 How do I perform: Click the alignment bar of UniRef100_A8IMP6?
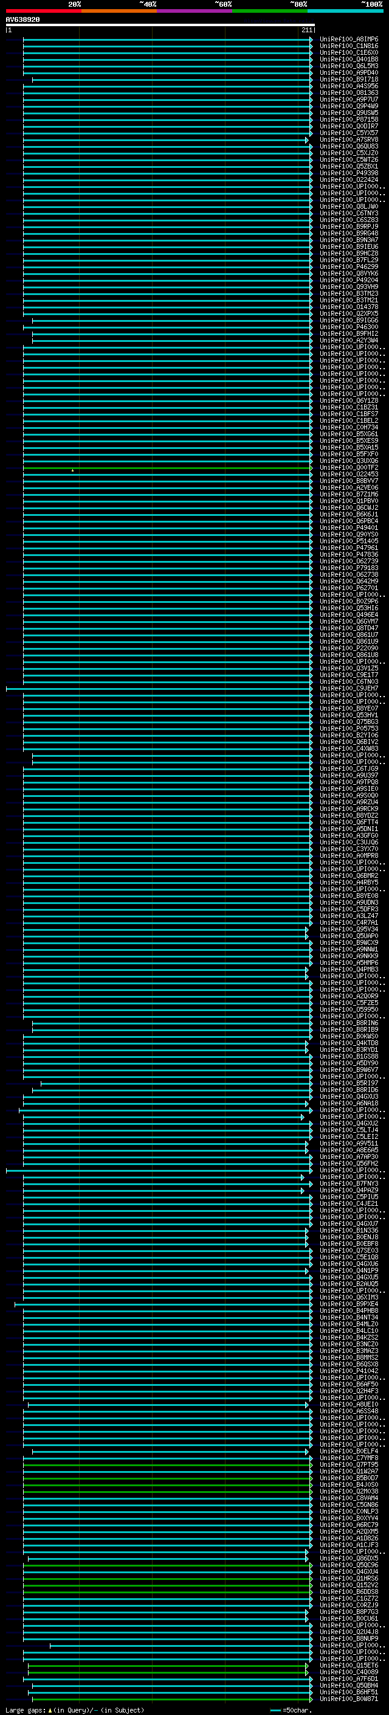[x=168, y=40]
